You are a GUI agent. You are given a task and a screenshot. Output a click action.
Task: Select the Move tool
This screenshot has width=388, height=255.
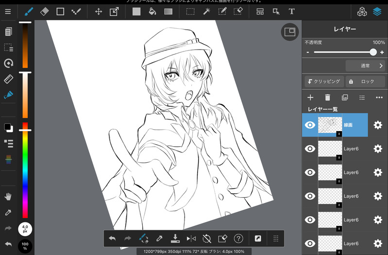(99, 11)
